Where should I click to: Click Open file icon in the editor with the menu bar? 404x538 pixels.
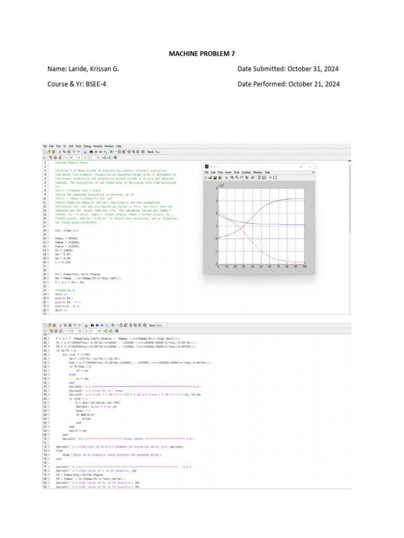click(49, 152)
